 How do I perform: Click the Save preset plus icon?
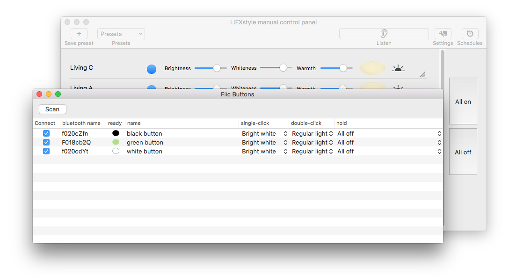pos(79,34)
